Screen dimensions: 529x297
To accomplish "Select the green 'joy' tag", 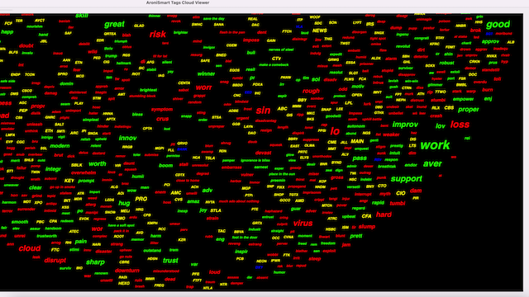I will click(x=203, y=210).
